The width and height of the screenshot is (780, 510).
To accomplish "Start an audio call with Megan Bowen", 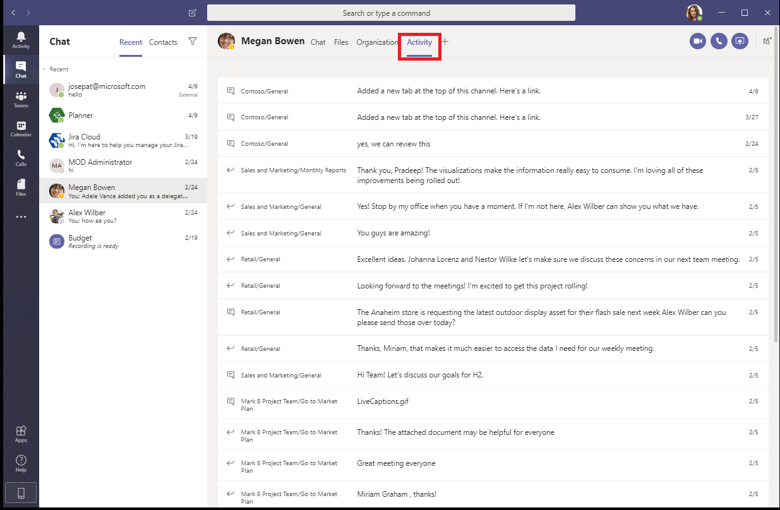I will (719, 41).
